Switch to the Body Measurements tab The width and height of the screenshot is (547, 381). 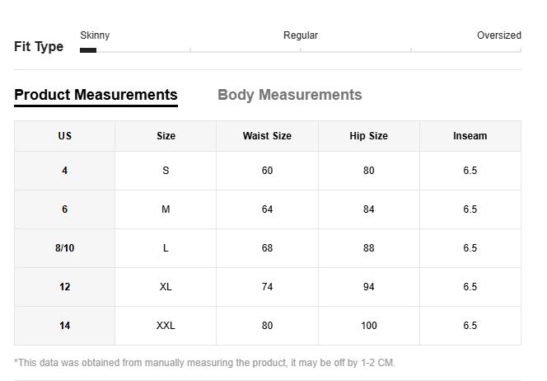[289, 95]
